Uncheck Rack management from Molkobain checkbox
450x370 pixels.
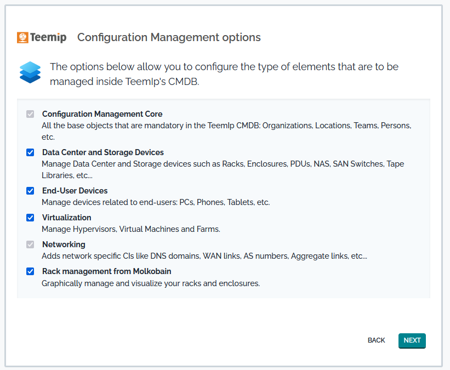(x=30, y=271)
